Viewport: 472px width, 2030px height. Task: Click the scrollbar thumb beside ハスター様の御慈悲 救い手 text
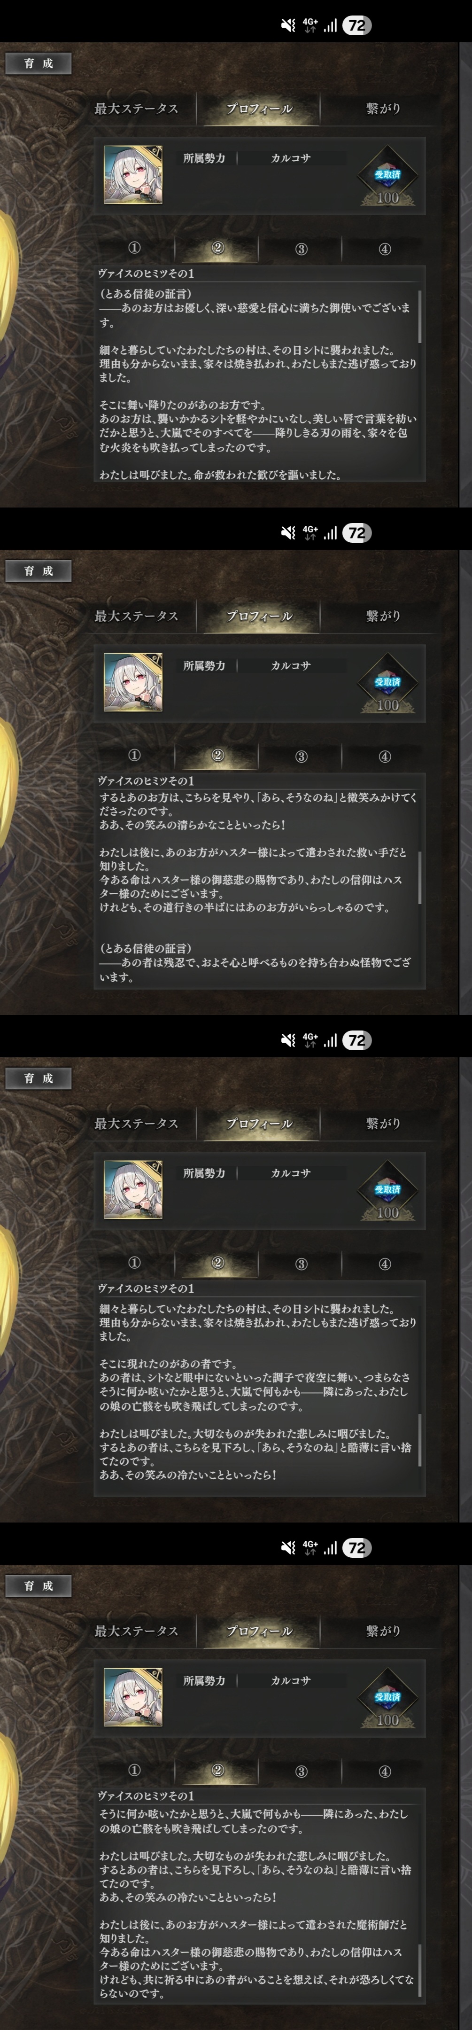419,877
